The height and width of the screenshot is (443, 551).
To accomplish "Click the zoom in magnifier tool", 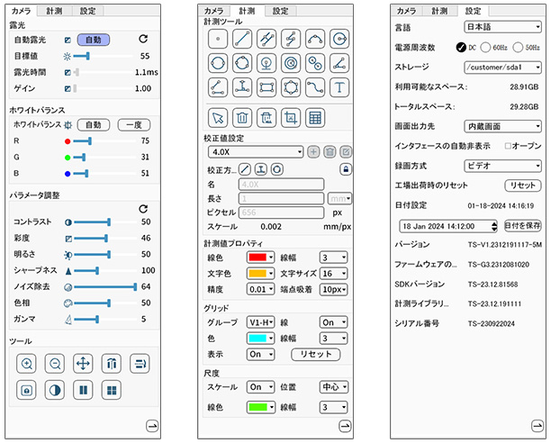I will (x=27, y=364).
